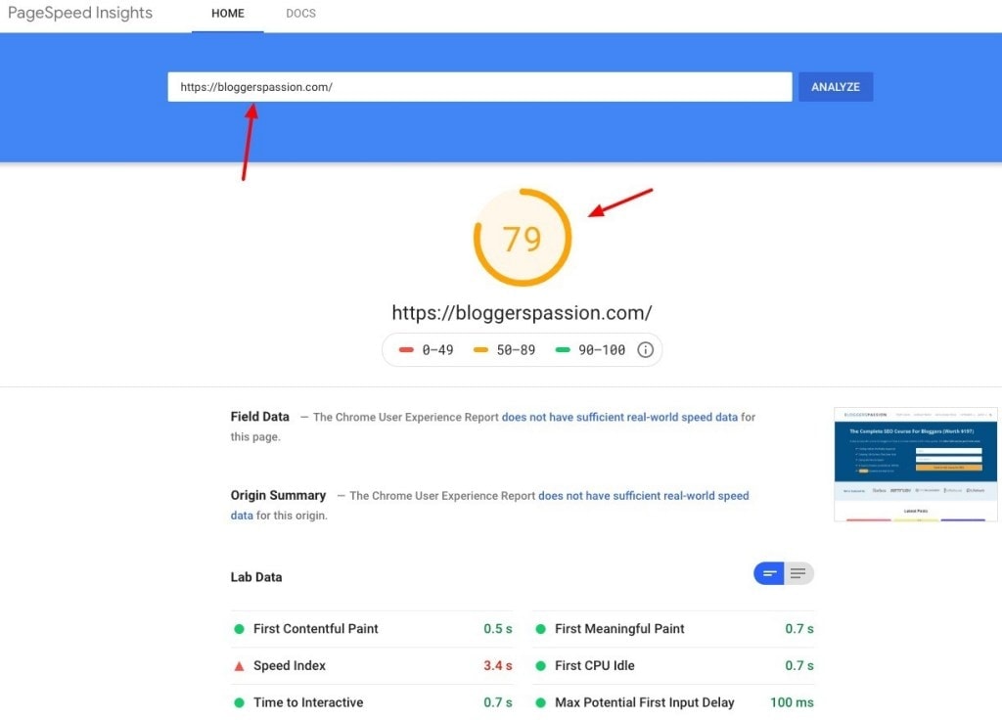Click the ANALYZE button
The image size is (1002, 720).
coord(835,86)
